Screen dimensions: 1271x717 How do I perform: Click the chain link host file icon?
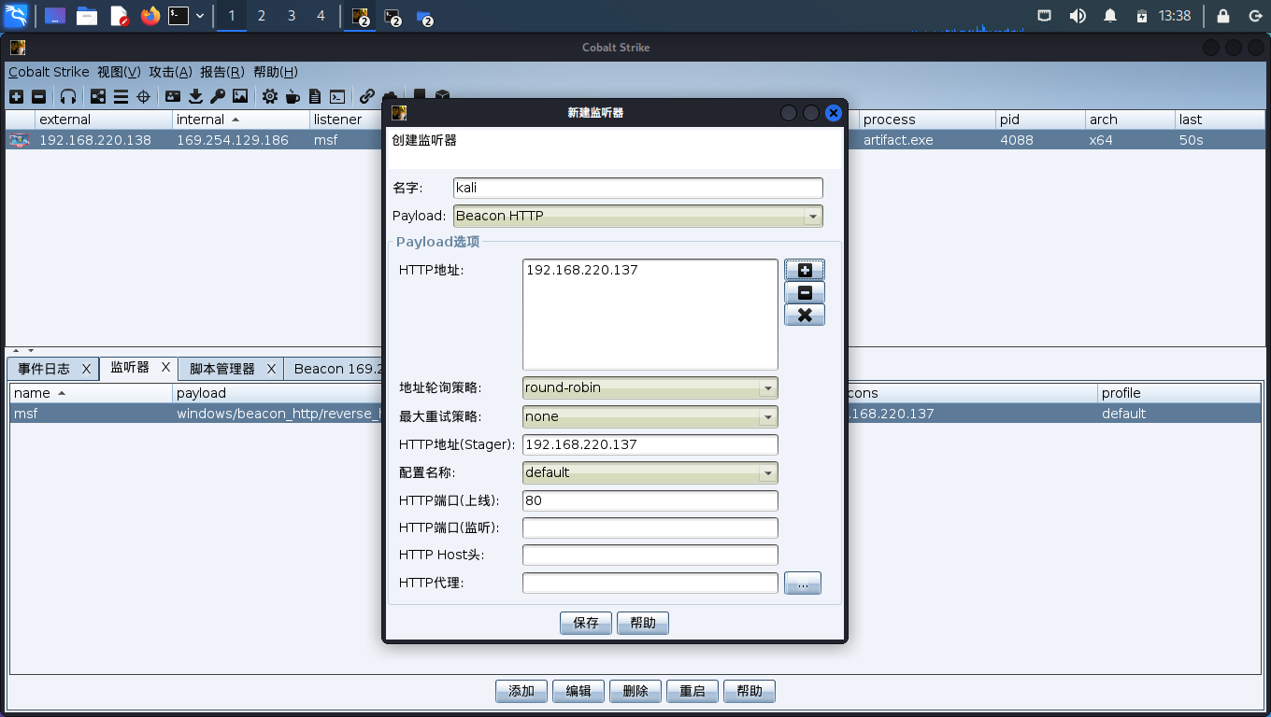coord(367,96)
